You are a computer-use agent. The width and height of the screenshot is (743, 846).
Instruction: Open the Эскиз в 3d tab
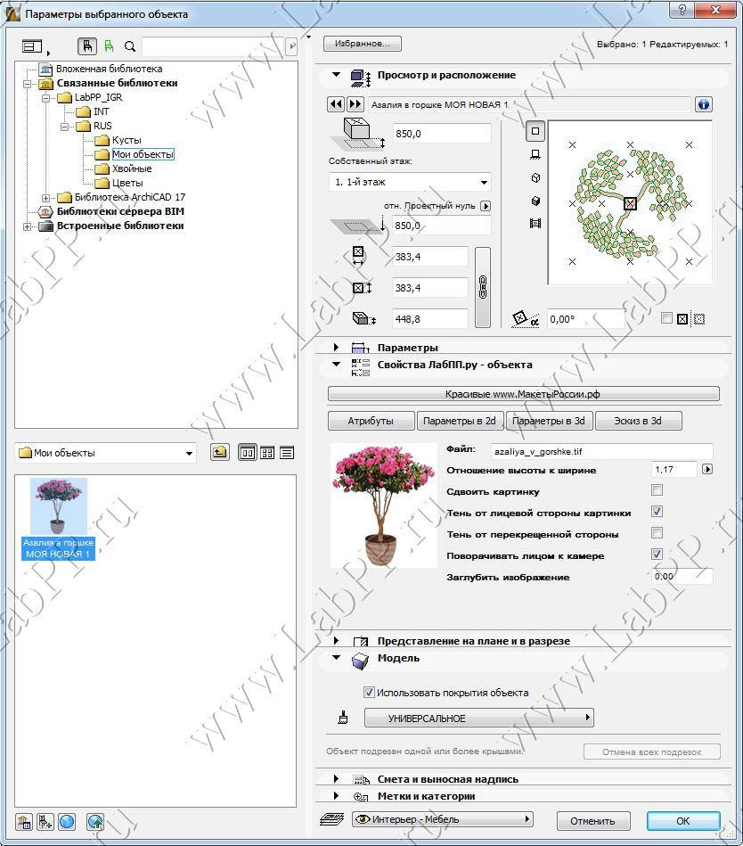pyautogui.click(x=638, y=421)
